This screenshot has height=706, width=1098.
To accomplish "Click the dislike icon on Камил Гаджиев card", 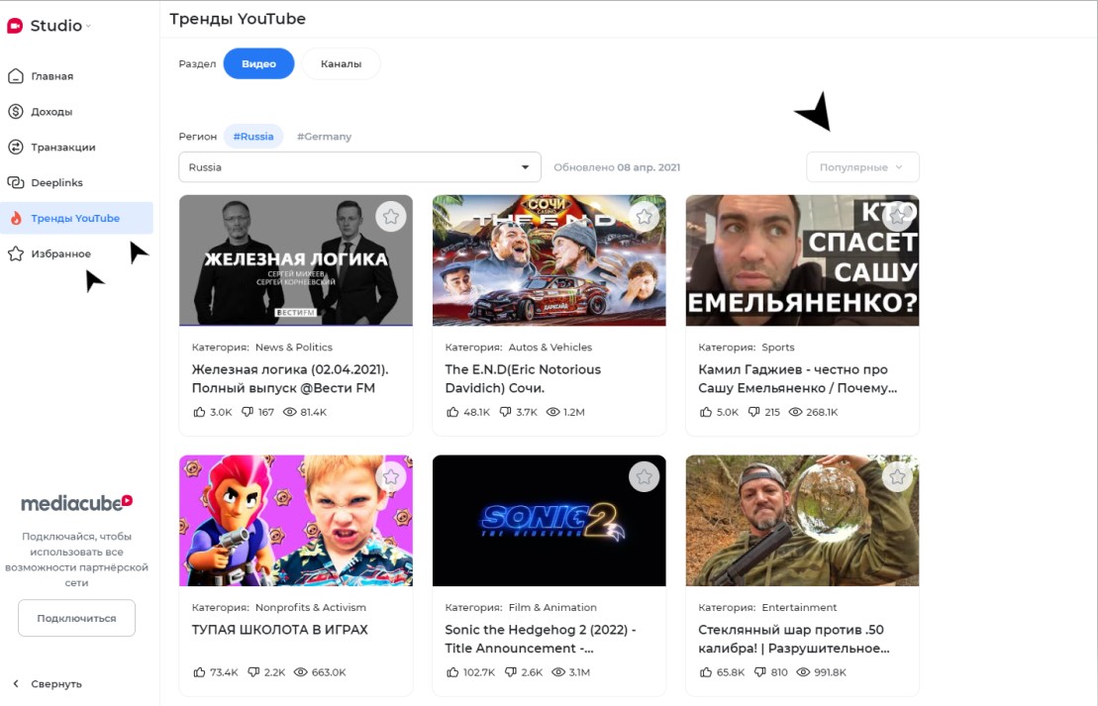I will point(754,412).
